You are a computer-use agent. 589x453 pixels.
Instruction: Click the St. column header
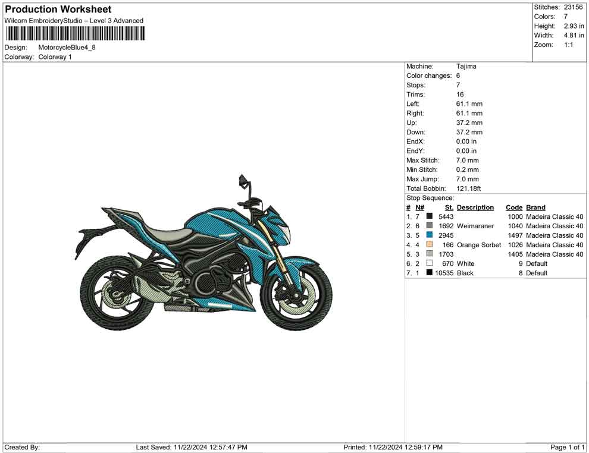coord(448,207)
